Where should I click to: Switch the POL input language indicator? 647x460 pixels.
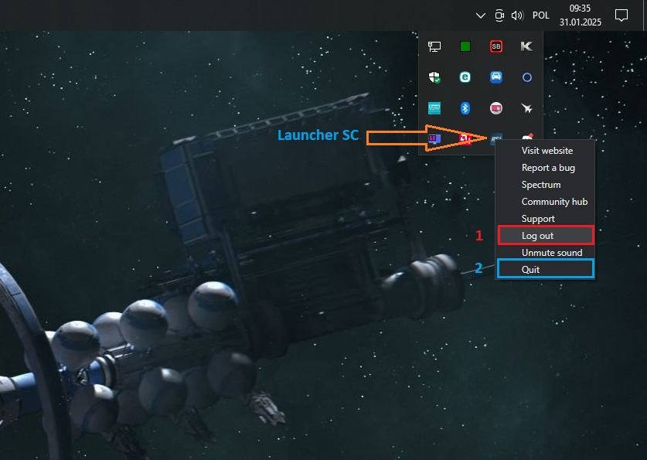(540, 15)
